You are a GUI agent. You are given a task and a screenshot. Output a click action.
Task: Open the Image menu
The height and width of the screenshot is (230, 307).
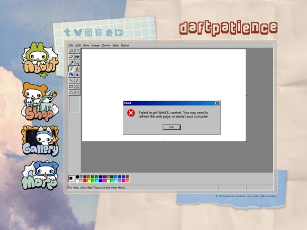[96, 45]
